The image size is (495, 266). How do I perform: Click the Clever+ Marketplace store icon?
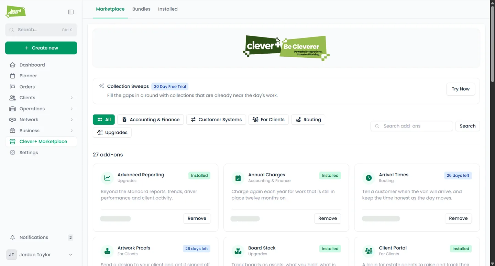(12, 142)
